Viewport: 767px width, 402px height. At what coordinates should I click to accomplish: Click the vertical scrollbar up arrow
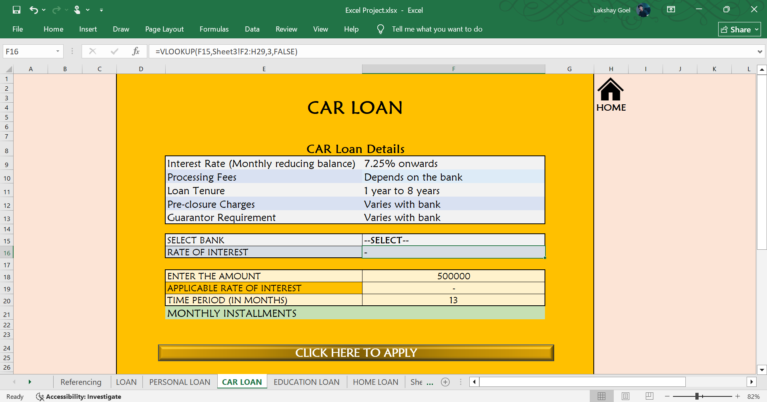coord(762,70)
